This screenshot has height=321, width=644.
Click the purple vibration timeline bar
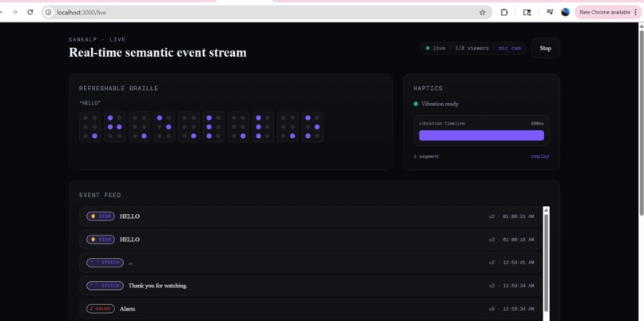coord(481,136)
